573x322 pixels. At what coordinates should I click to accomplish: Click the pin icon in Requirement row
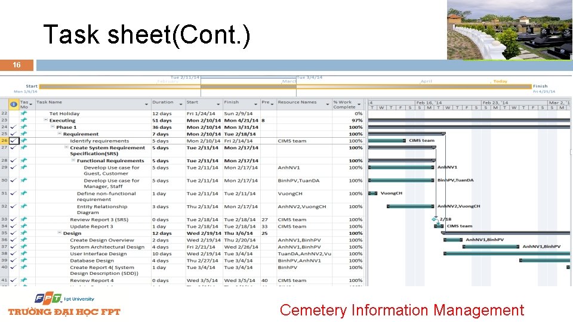[x=24, y=134]
